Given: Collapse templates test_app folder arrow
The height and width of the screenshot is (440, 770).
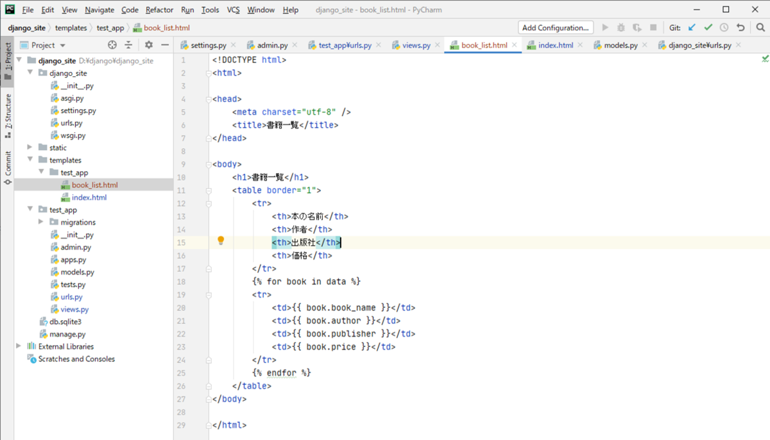Looking at the screenshot, I should click(x=42, y=173).
